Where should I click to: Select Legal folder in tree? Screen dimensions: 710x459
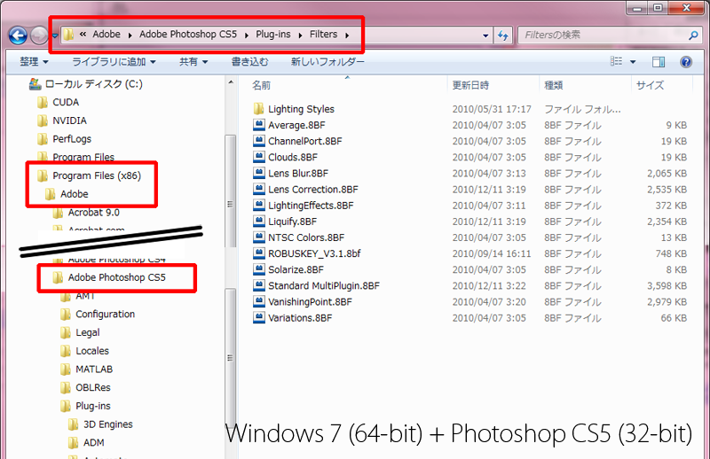pos(80,332)
